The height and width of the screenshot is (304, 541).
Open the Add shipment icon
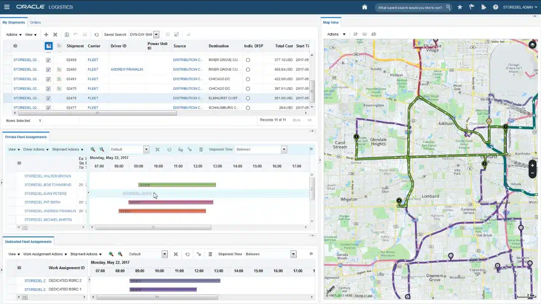pyautogui.click(x=46, y=34)
